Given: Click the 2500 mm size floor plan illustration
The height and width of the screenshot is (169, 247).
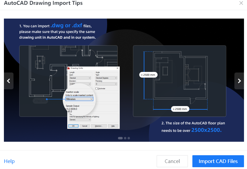Looking at the screenshot, I should tap(179, 81).
